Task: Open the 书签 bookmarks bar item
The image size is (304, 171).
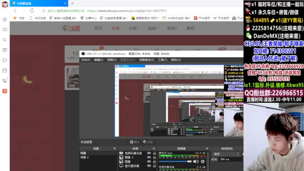Action: click(x=19, y=18)
